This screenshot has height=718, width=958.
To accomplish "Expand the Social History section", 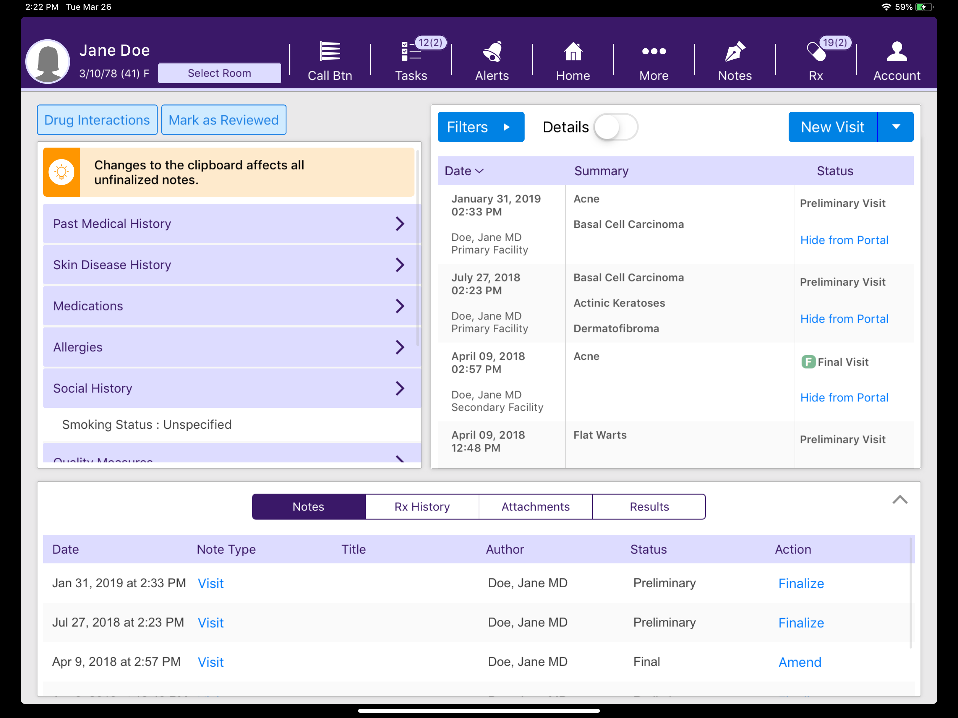I will tap(232, 388).
